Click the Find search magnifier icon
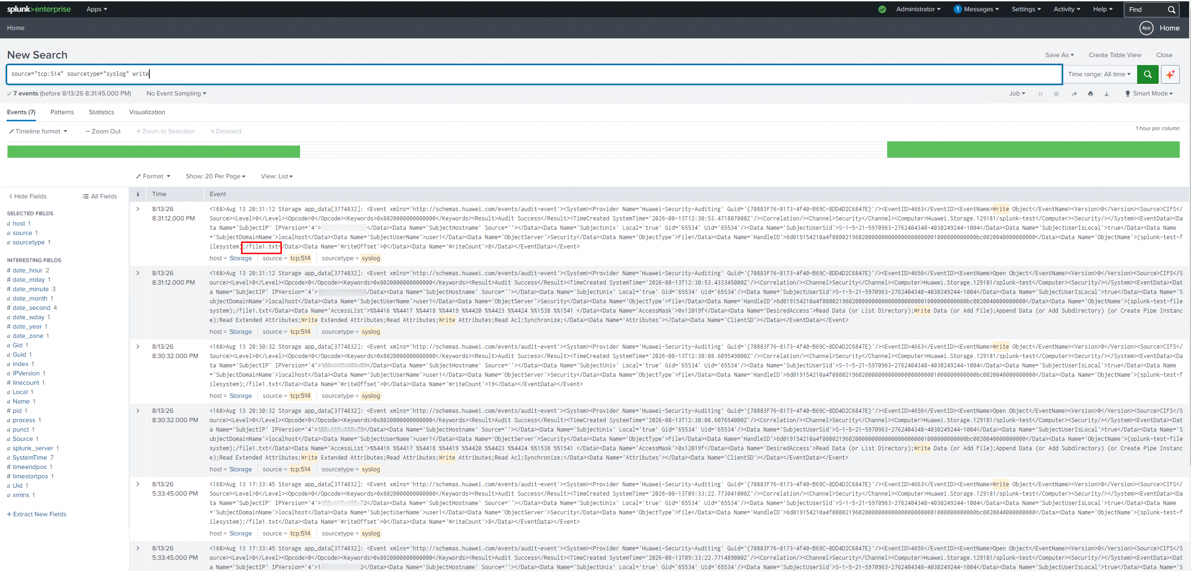1191x571 pixels. coord(1171,10)
